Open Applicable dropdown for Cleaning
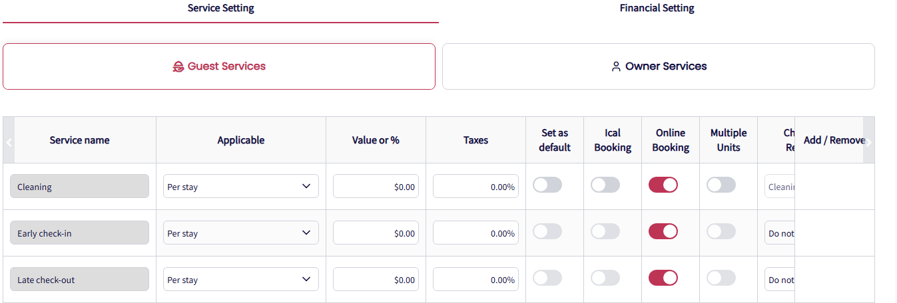 coord(240,187)
